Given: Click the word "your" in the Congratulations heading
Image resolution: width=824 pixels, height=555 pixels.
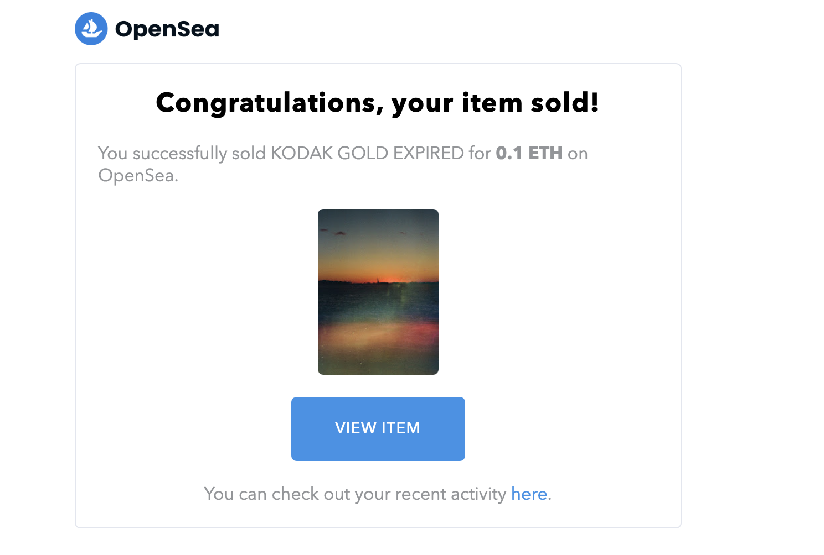Looking at the screenshot, I should click(x=423, y=103).
